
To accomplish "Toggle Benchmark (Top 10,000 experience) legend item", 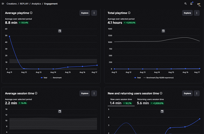I will pyautogui.click(x=158, y=78).
